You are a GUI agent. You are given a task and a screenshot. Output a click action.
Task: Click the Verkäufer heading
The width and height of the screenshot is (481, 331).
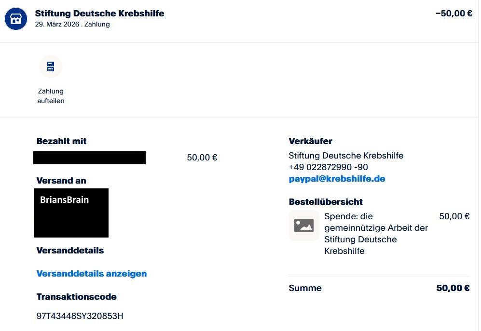(310, 141)
